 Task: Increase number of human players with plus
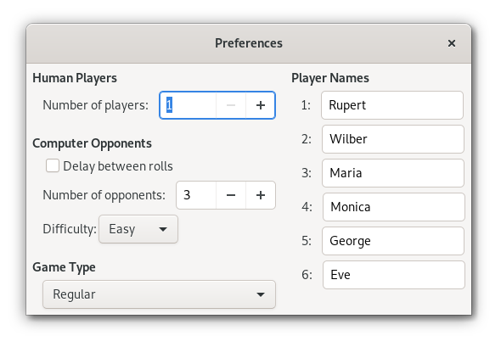pyautogui.click(x=261, y=105)
